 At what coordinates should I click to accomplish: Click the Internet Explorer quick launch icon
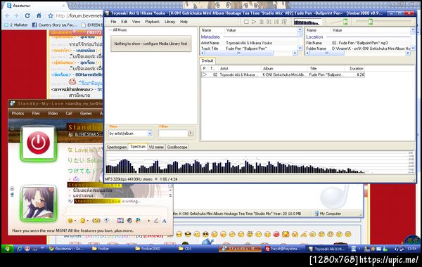click(x=20, y=249)
